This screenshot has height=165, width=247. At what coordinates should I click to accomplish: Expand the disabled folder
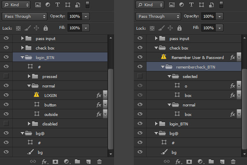click(29, 124)
